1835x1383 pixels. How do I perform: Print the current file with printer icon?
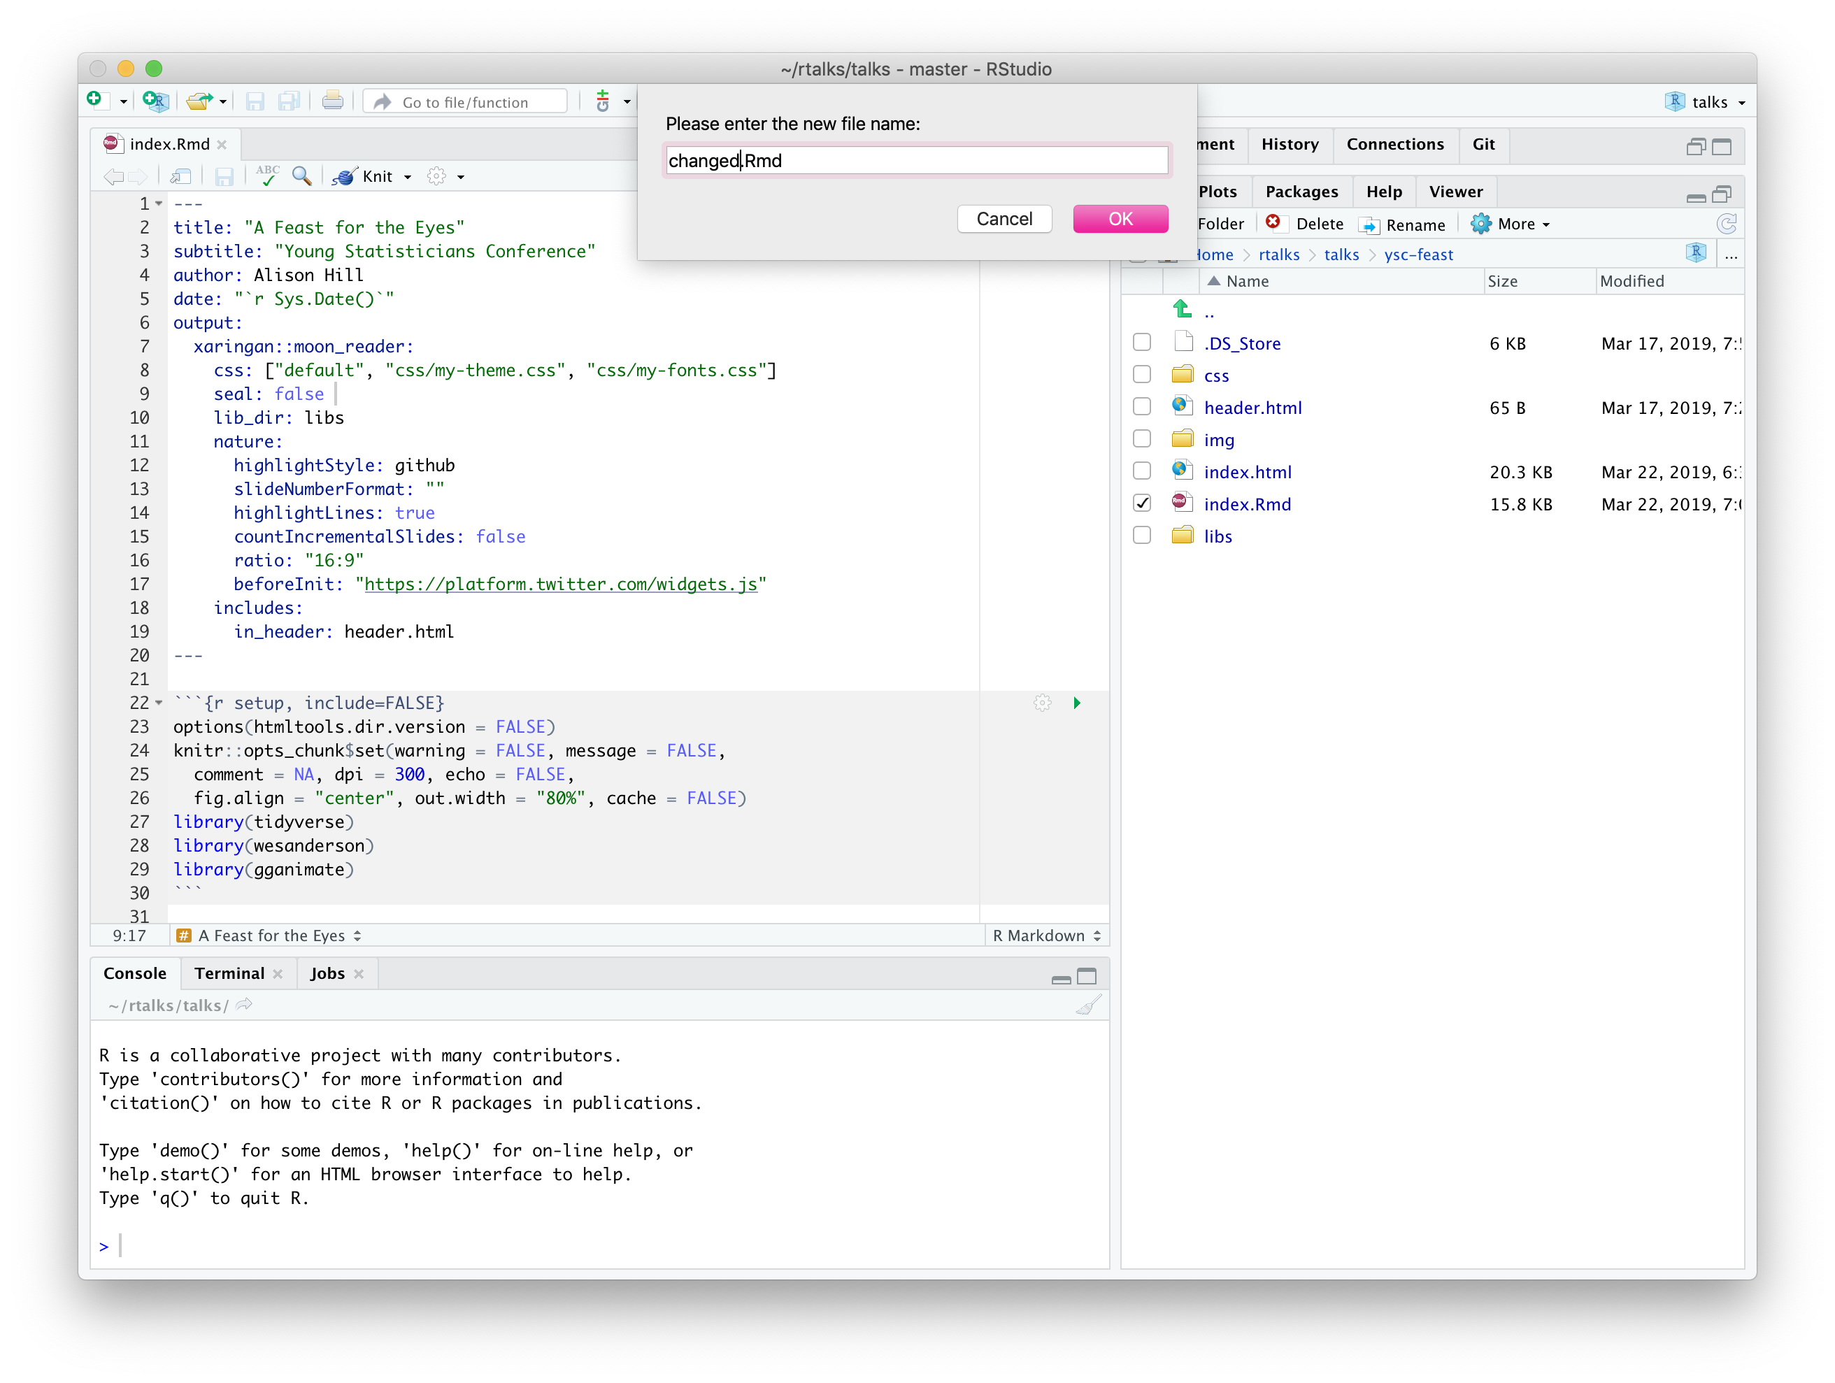click(x=333, y=101)
